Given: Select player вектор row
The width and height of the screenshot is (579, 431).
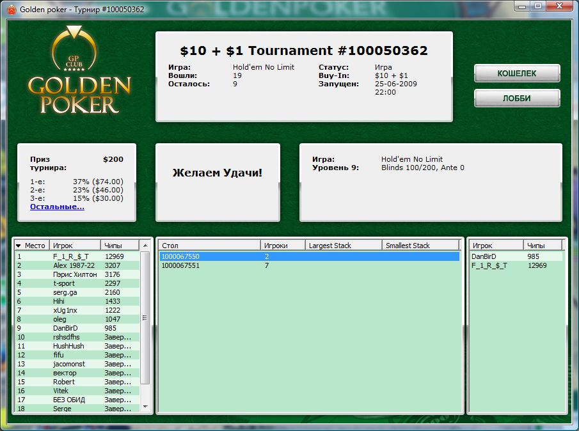Looking at the screenshot, I should [x=77, y=373].
